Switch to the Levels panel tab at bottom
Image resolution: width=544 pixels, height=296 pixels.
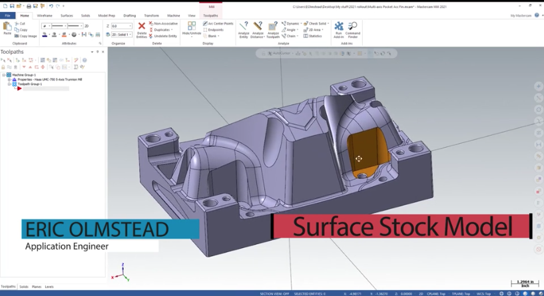(49, 287)
